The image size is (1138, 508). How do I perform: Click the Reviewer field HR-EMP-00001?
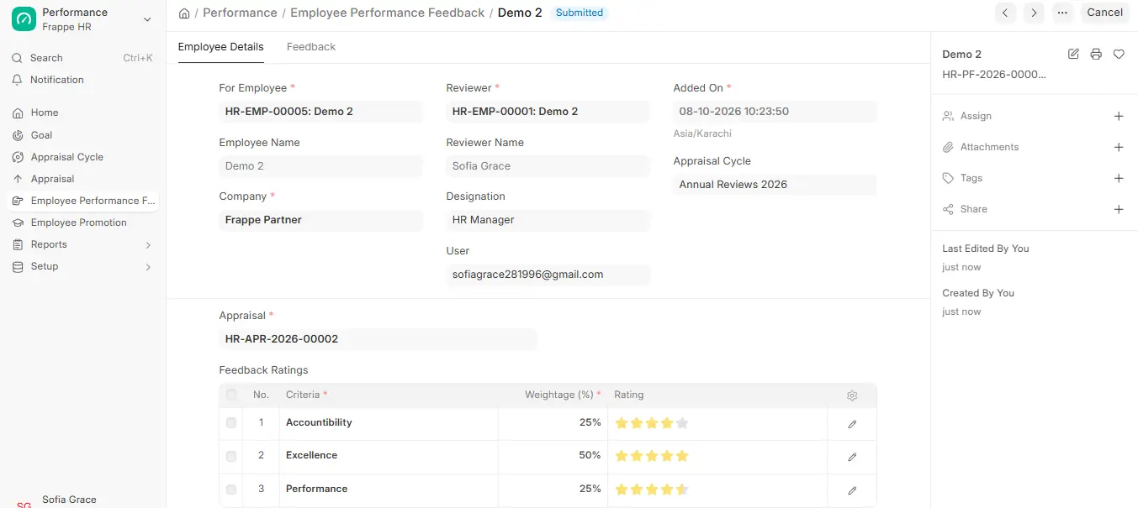(x=547, y=112)
